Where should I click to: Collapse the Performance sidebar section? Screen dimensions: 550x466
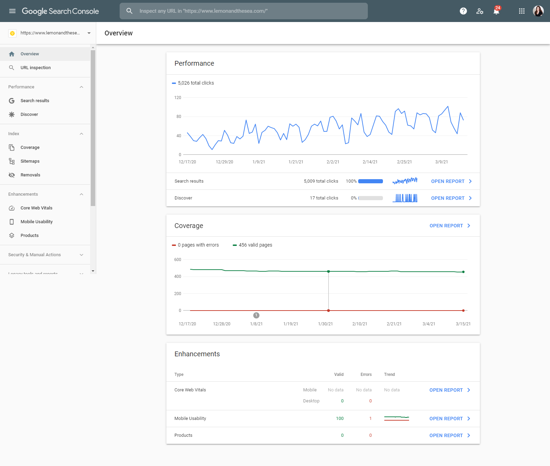point(81,87)
